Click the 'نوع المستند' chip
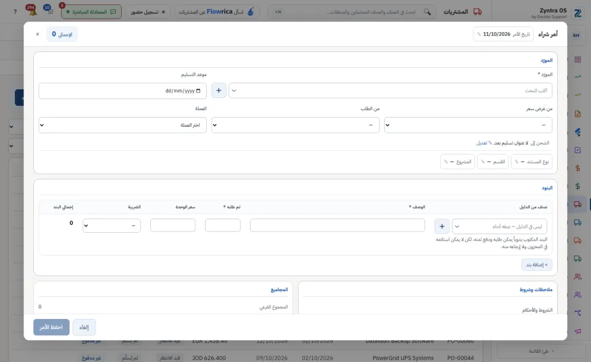 [x=531, y=162]
